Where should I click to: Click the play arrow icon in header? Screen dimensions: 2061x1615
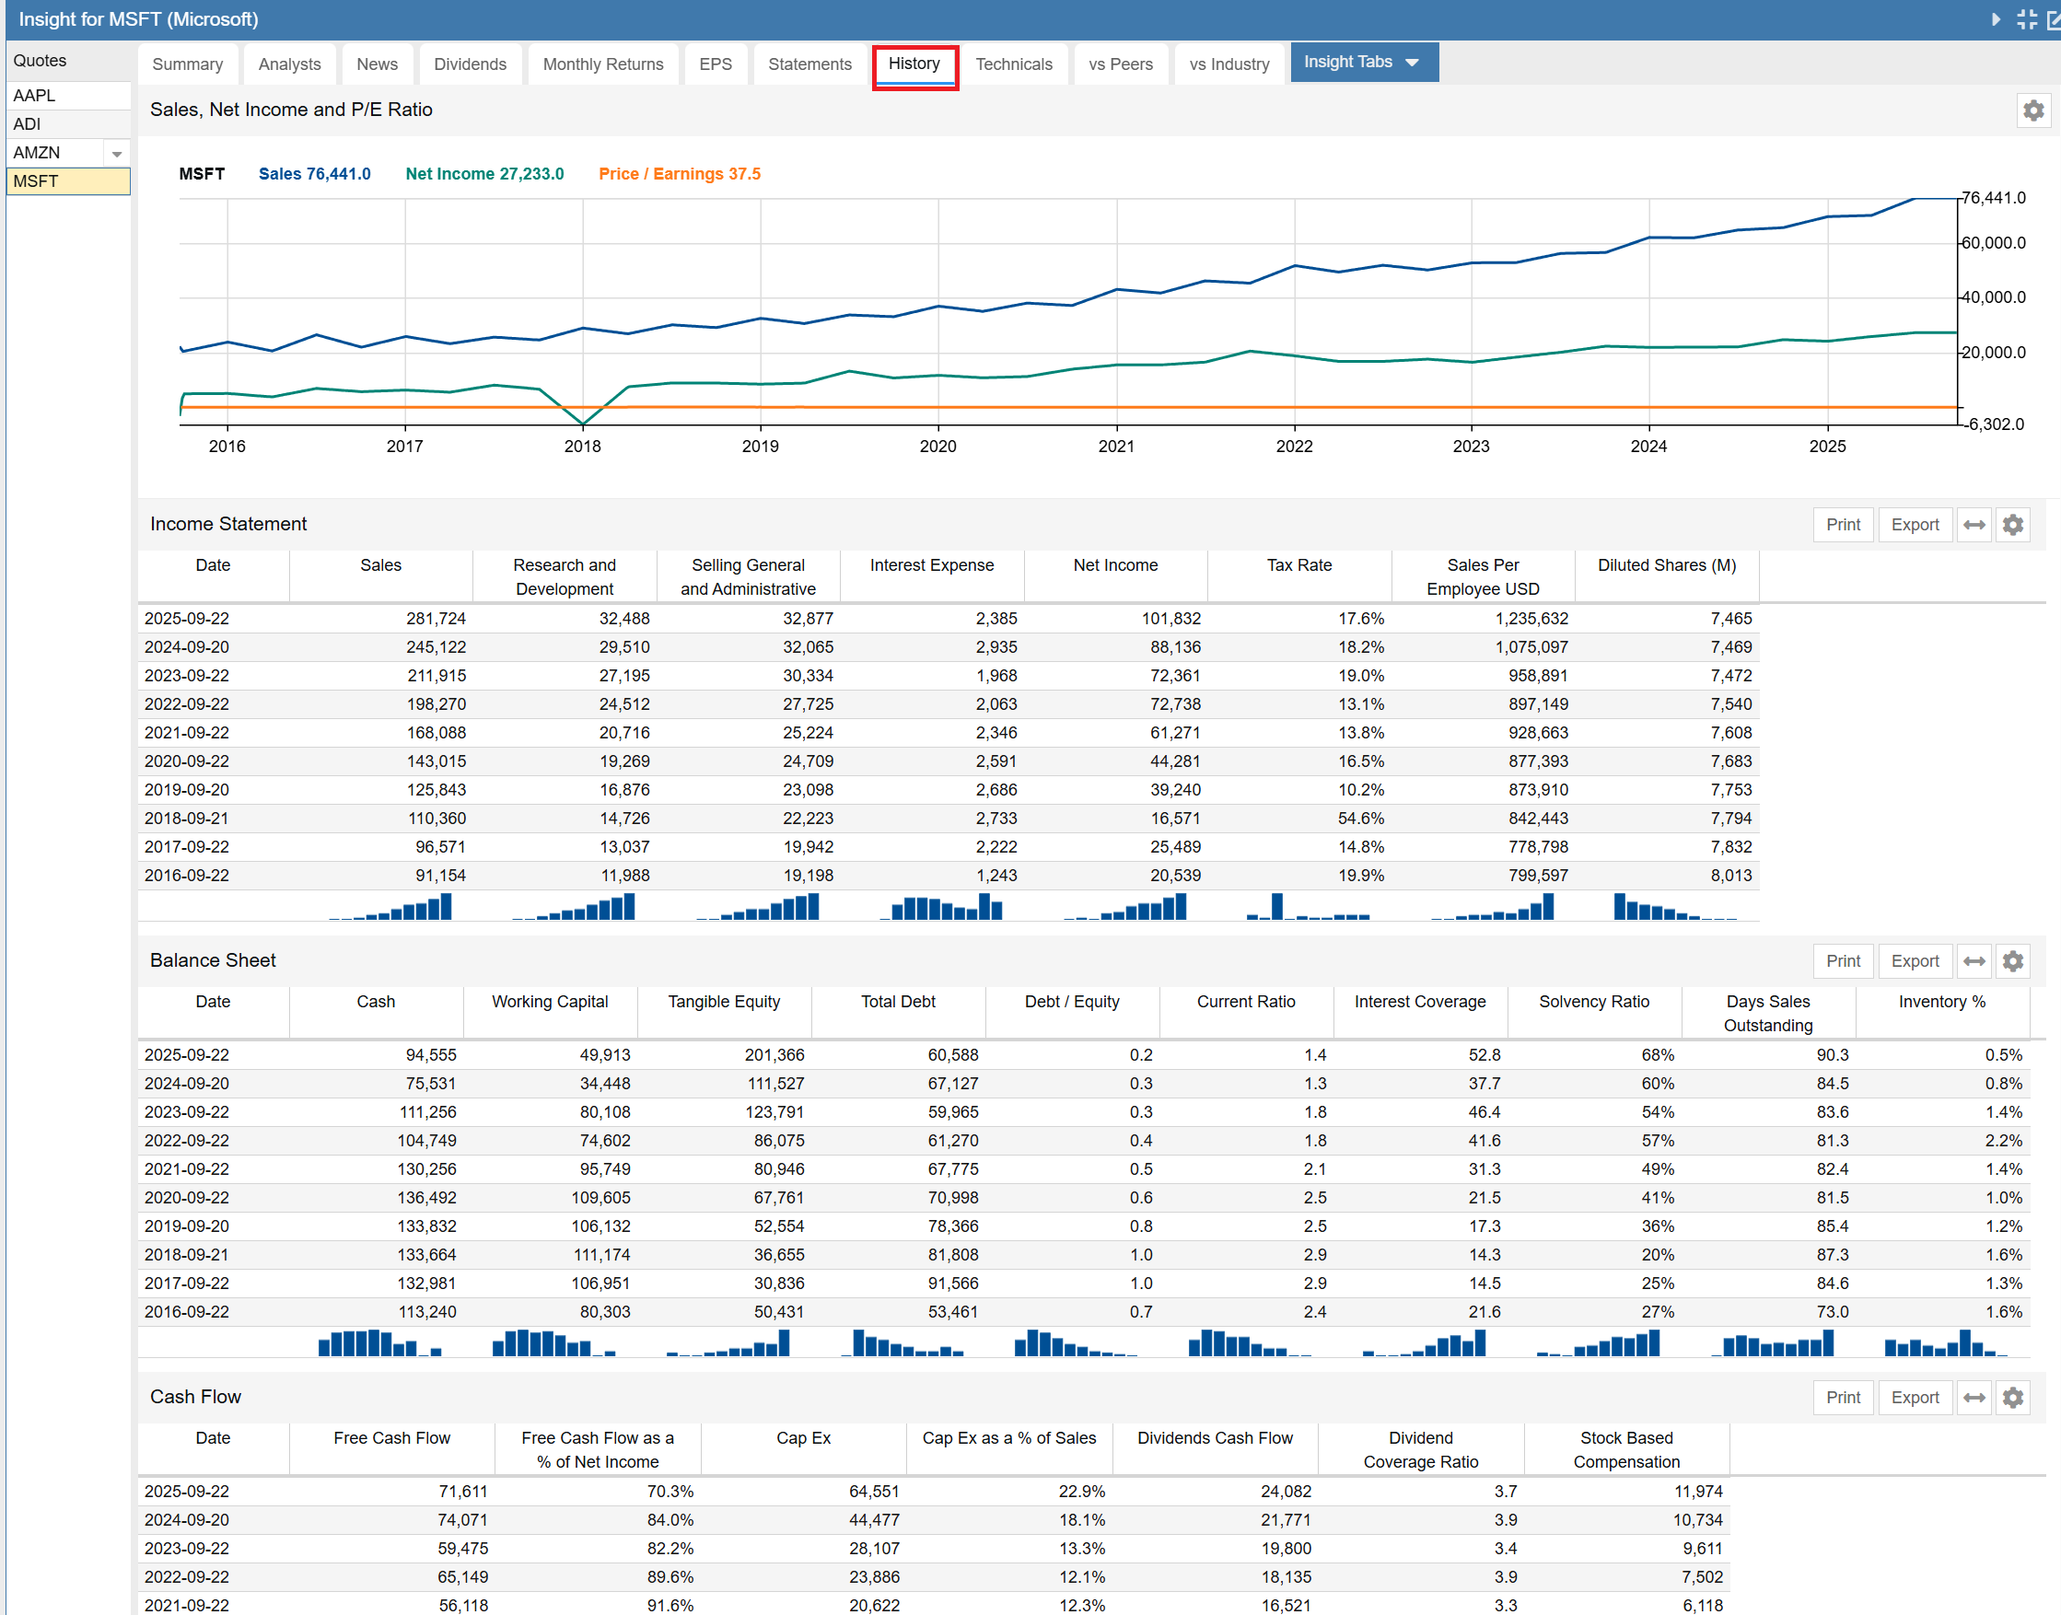pyautogui.click(x=1995, y=19)
